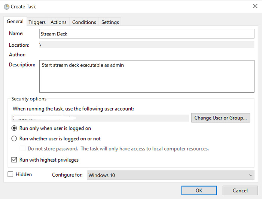Close the Create Task dialog window
This screenshot has height=199, width=262.
point(255,6)
